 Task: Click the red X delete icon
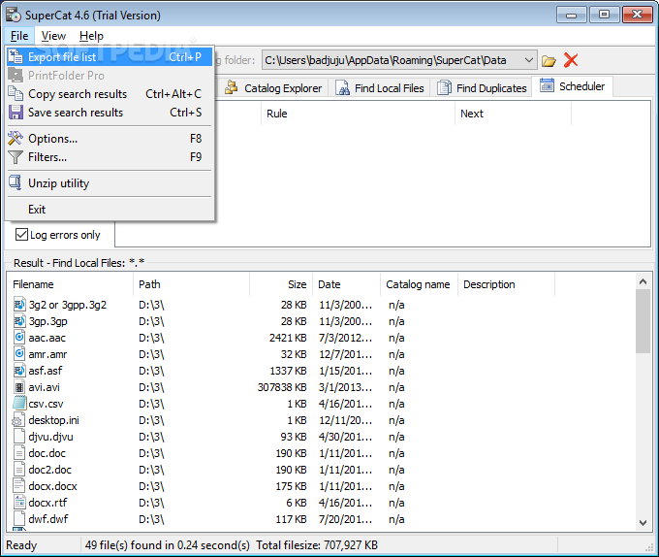click(x=571, y=60)
